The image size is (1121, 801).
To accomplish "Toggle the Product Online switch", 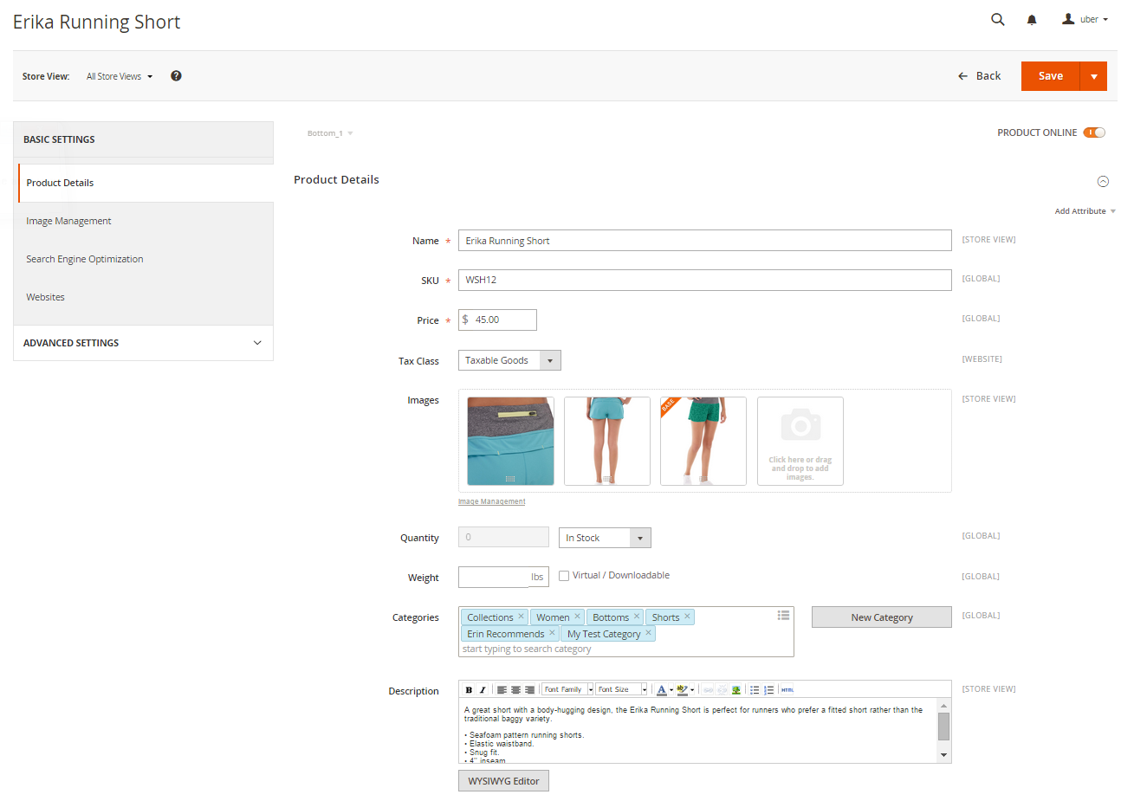I will [x=1094, y=132].
